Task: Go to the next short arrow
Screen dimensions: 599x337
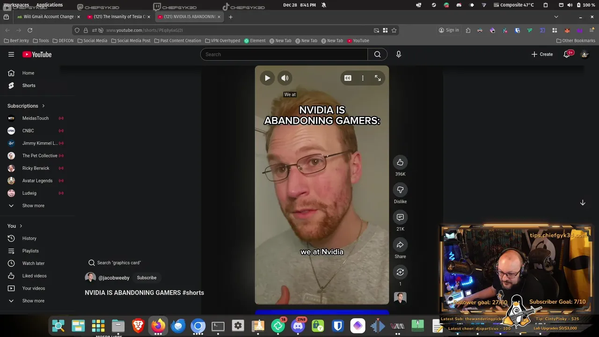Action: pos(583,203)
